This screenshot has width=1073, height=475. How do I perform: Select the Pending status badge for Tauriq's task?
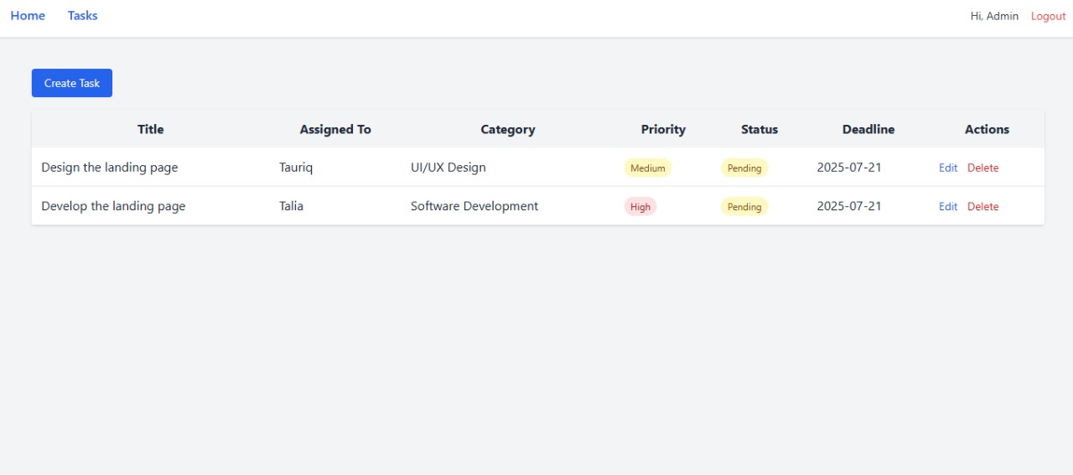(744, 168)
